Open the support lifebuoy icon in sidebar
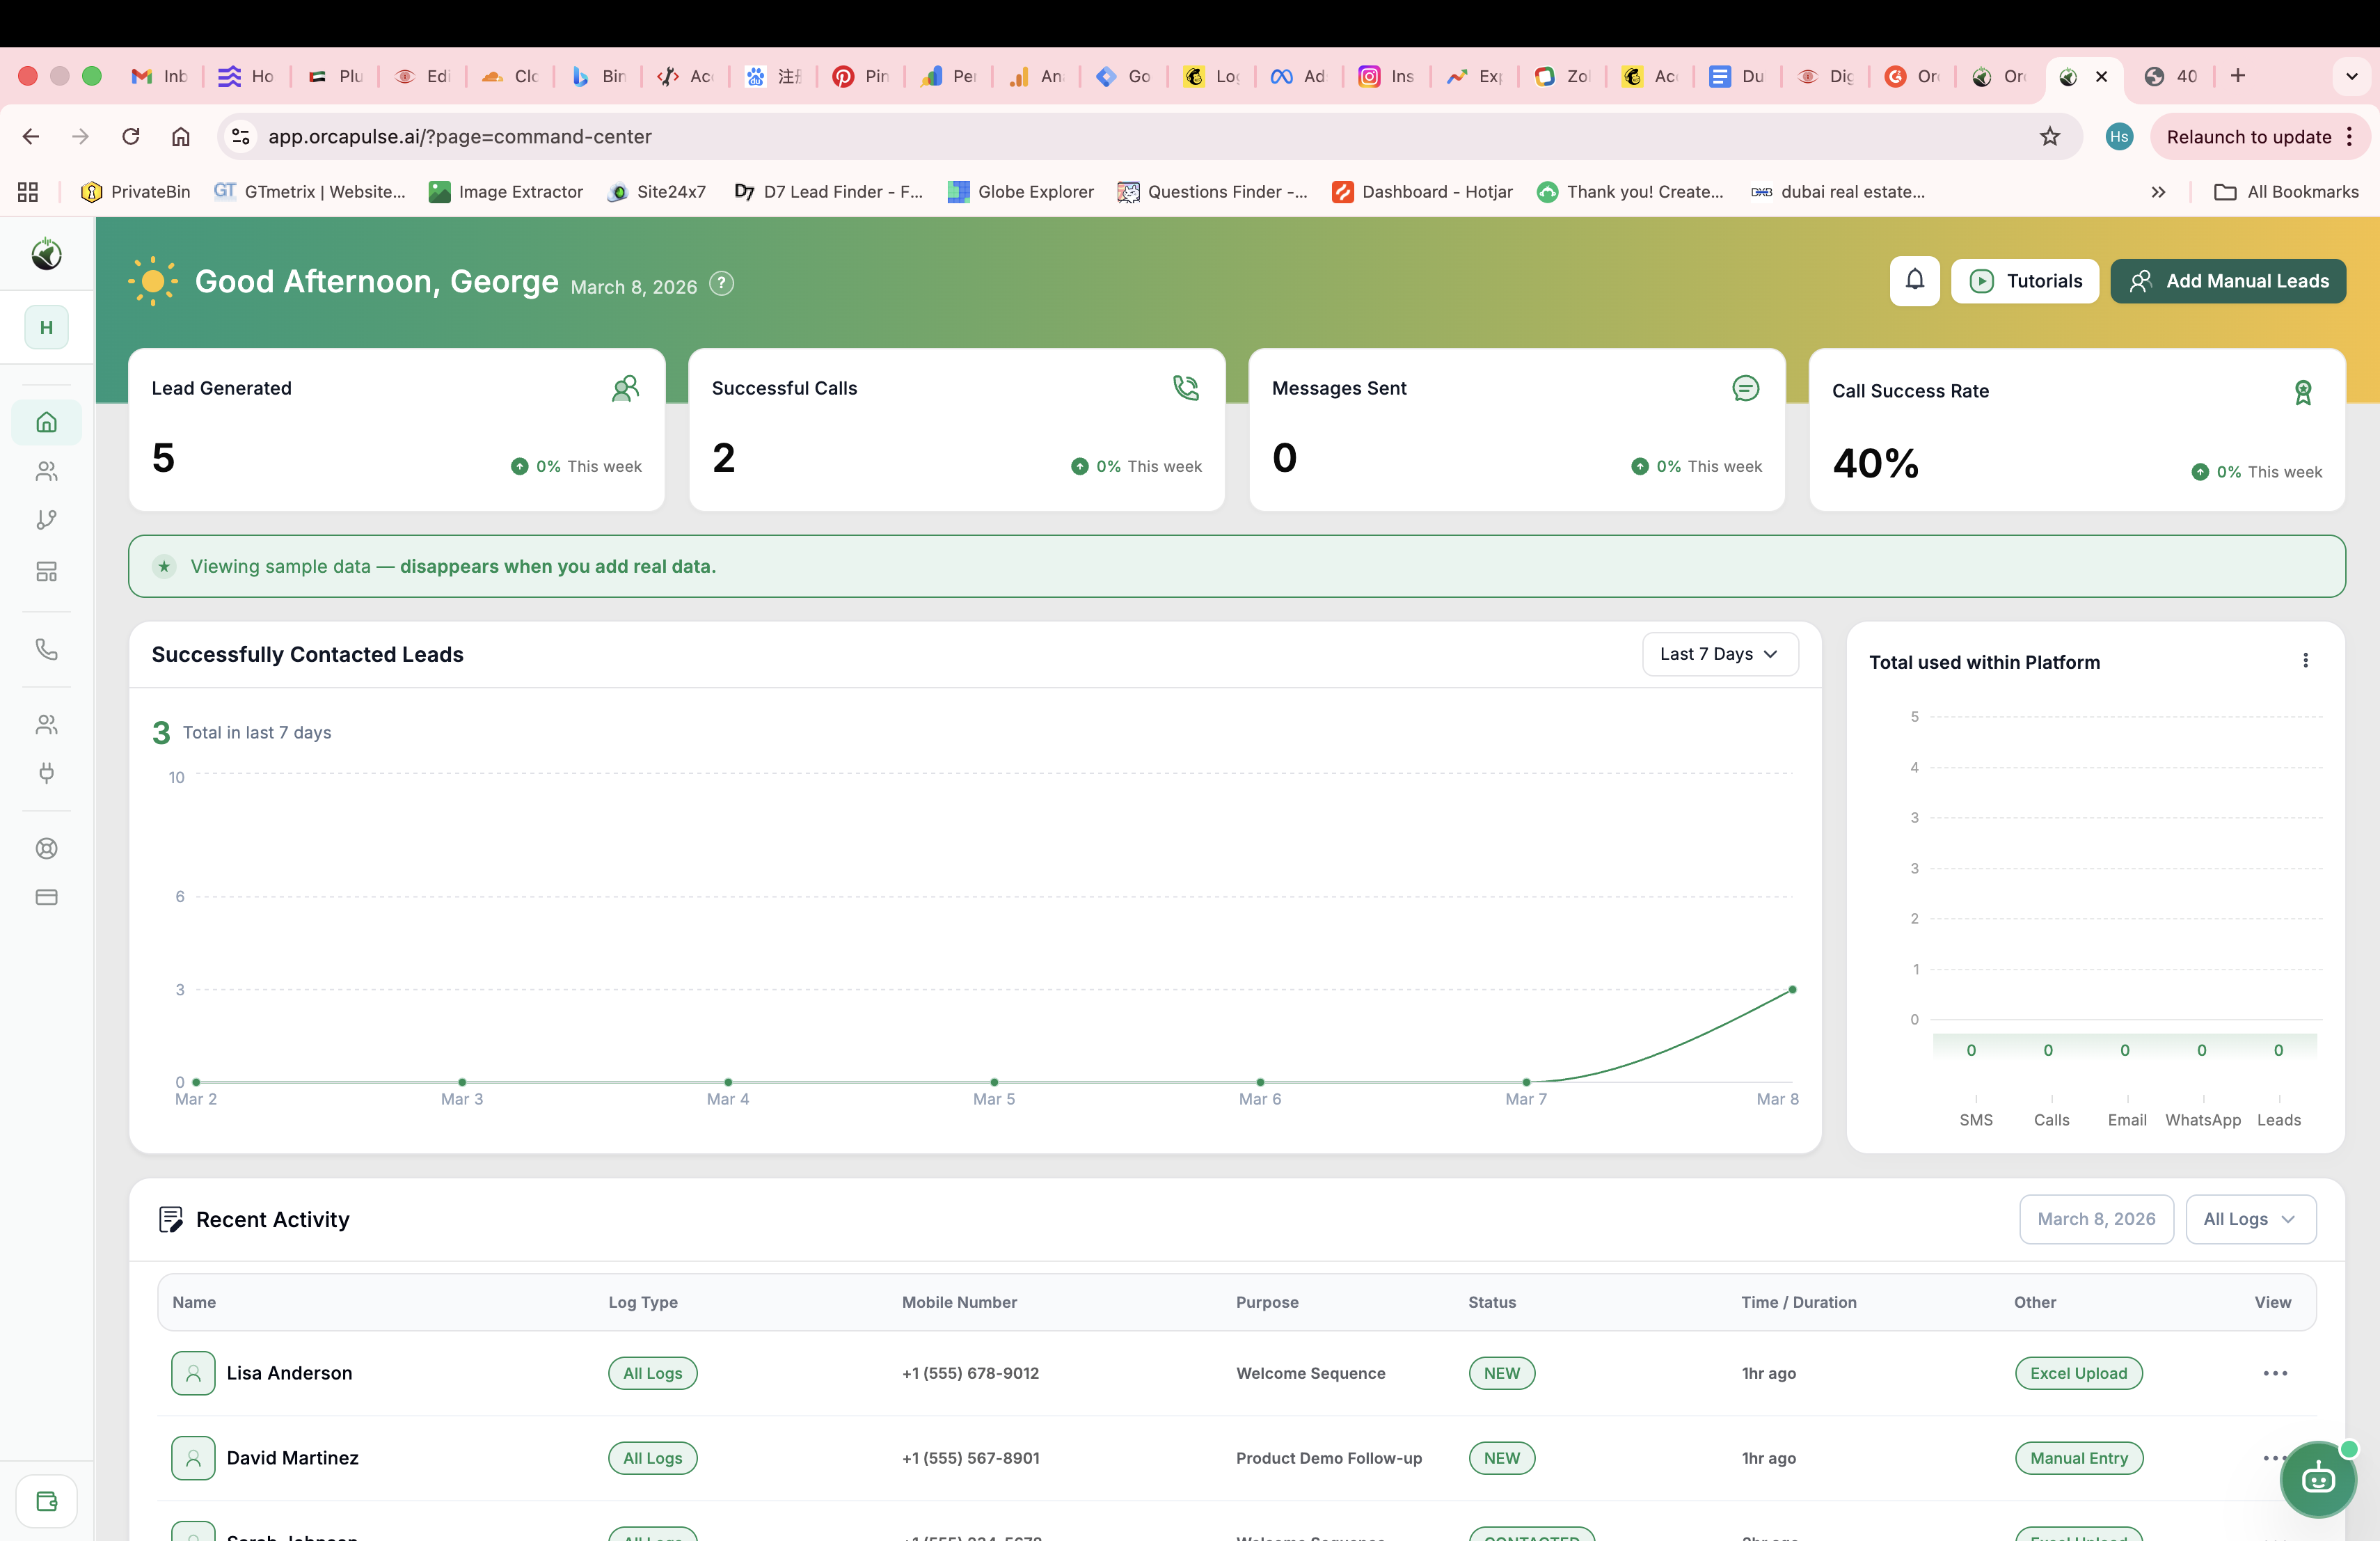Screen dimensions: 2380x1541 point(46,848)
